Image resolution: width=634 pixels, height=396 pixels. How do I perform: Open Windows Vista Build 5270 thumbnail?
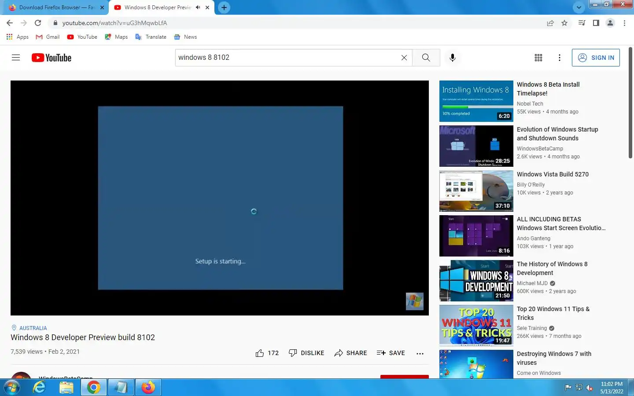tap(476, 191)
